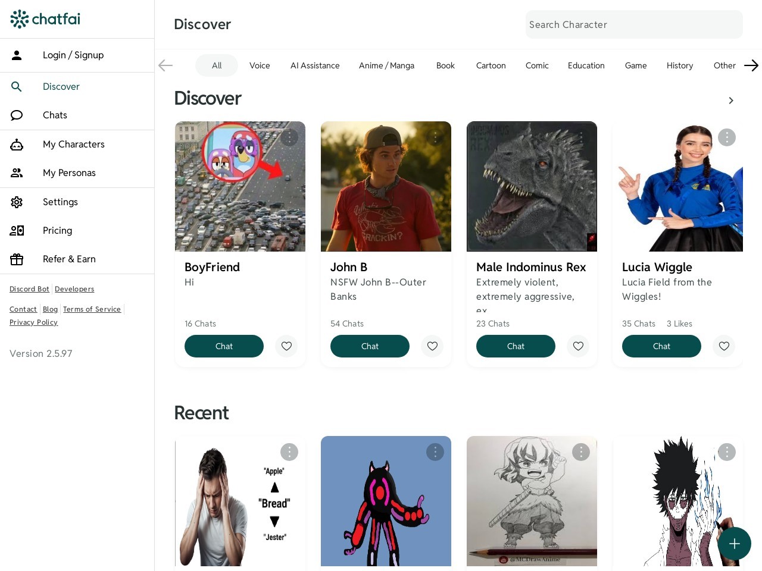Image resolution: width=762 pixels, height=571 pixels.
Task: Click the chatfai logo
Action: [x=45, y=19]
